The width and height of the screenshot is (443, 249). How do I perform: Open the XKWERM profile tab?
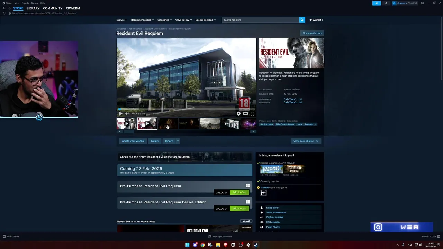point(73,8)
